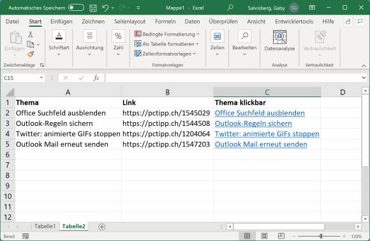Collapse the ribbon with the chevron
The image size is (370, 241).
(364, 66)
